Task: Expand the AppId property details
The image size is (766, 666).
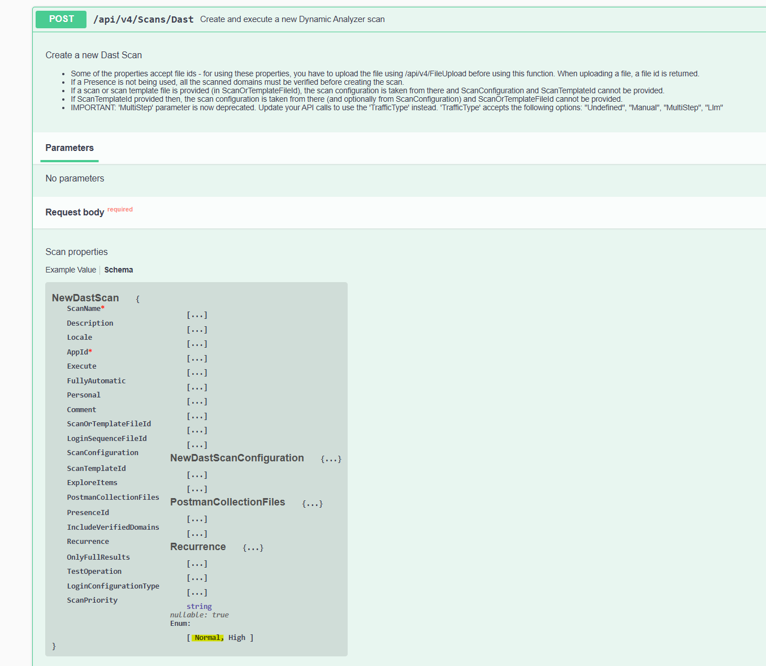Action: coord(197,358)
